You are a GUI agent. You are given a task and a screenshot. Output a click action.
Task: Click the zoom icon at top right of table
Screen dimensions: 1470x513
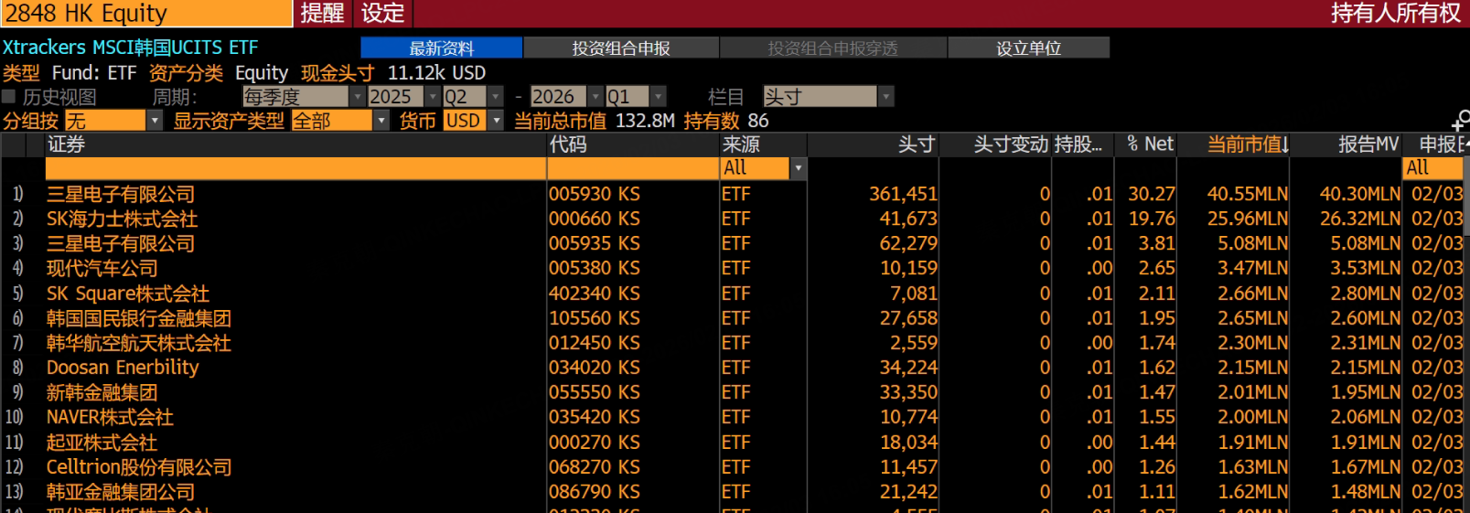(1461, 121)
